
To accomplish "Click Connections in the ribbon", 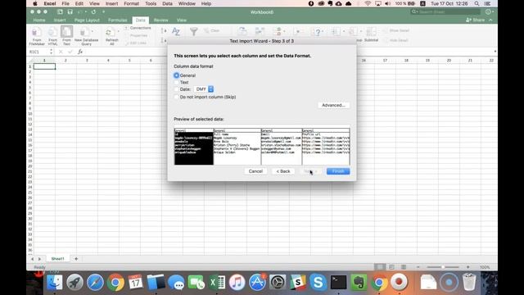I will click(138, 28).
